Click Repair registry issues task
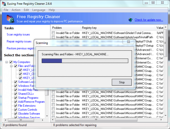 [x=19, y=41]
